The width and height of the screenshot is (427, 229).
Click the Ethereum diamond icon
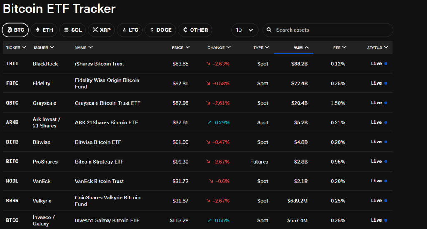pos(38,30)
